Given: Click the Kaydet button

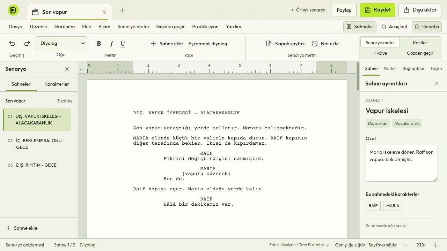Looking at the screenshot, I should click(378, 10).
